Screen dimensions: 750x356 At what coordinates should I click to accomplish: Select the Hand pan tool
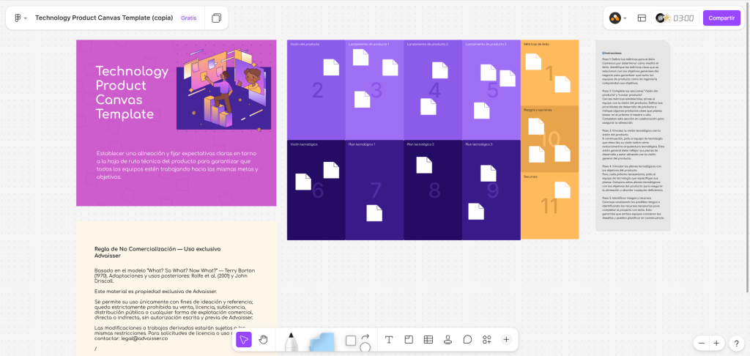click(264, 339)
